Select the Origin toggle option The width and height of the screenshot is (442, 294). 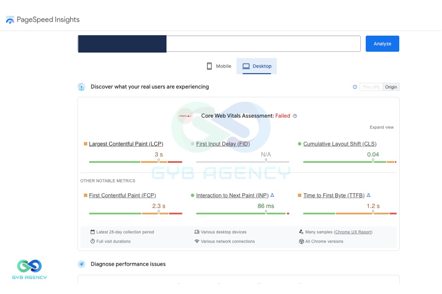pyautogui.click(x=391, y=87)
